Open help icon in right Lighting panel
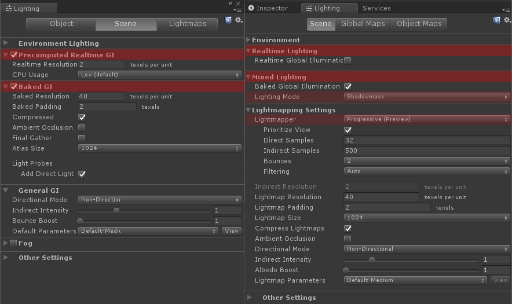 click(497, 20)
